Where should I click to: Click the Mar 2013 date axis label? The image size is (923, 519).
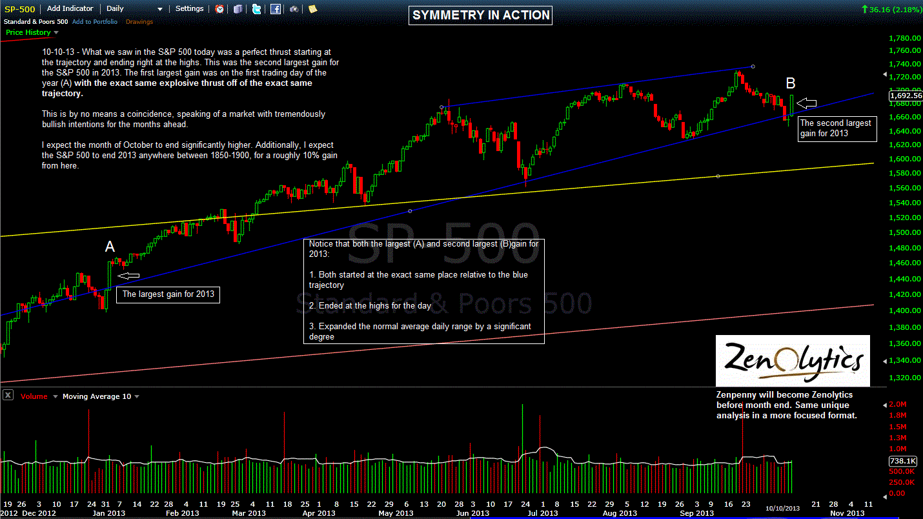pos(249,513)
